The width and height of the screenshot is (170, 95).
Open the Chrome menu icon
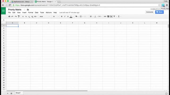click(167, 5)
